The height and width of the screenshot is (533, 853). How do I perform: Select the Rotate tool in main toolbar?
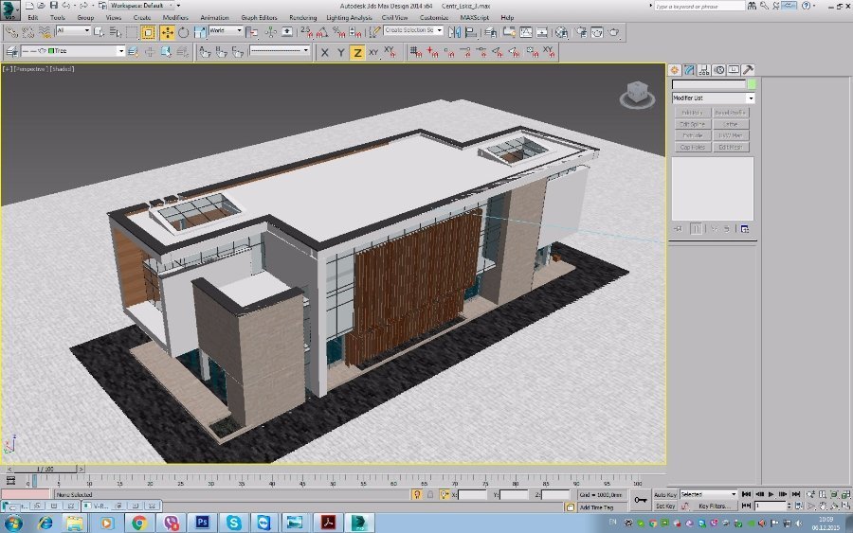(x=183, y=31)
